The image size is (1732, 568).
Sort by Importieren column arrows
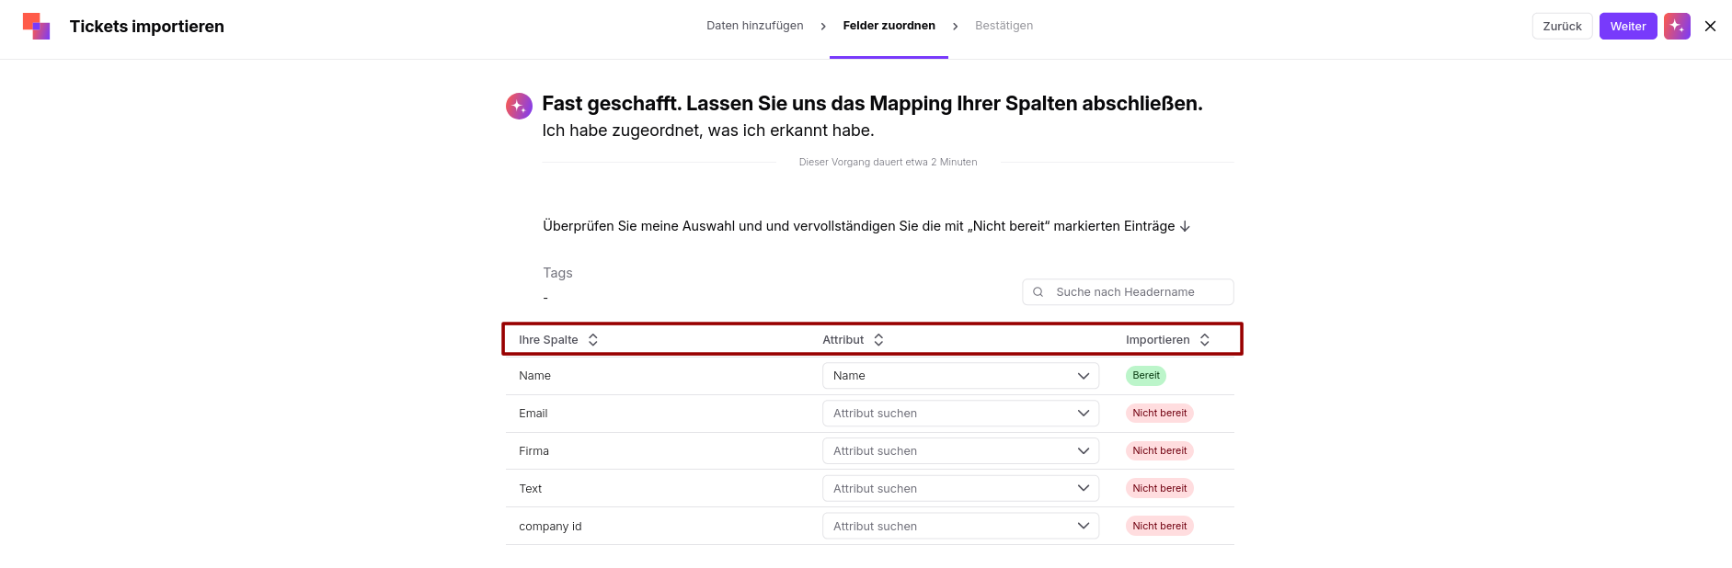1205,339
